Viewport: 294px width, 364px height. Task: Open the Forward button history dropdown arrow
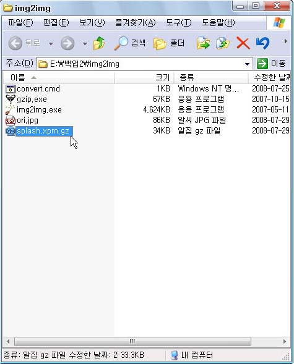click(x=85, y=44)
